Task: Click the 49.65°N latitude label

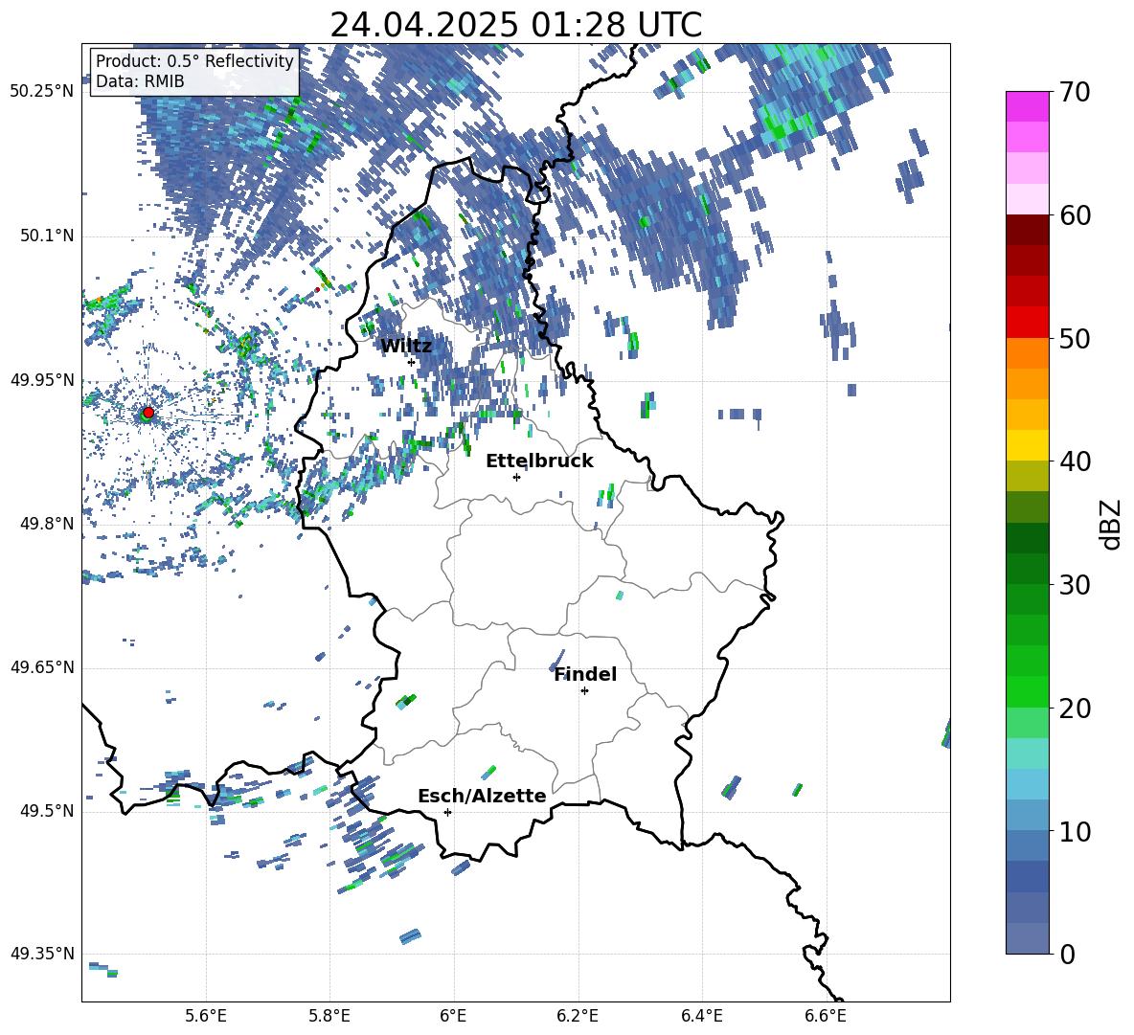Action: click(42, 667)
